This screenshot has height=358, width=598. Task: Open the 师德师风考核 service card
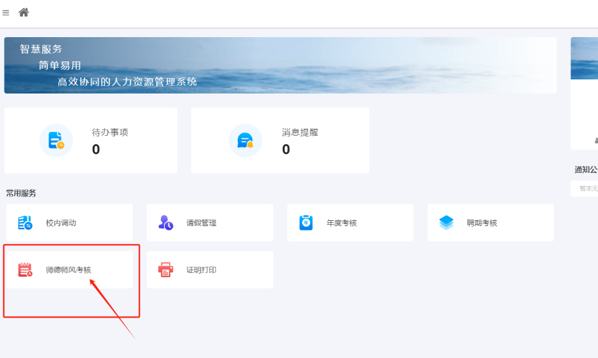coord(69,270)
